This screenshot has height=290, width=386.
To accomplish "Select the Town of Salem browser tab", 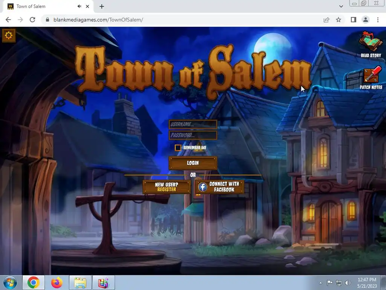I will (48, 6).
